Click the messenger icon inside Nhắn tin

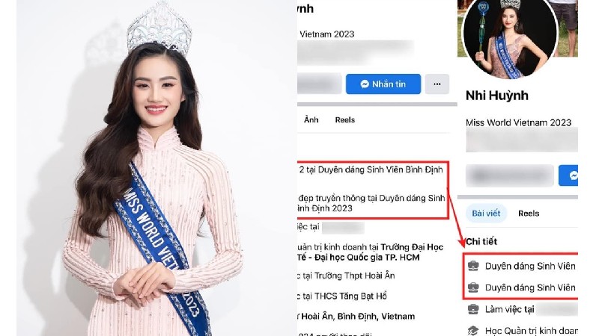tap(365, 84)
